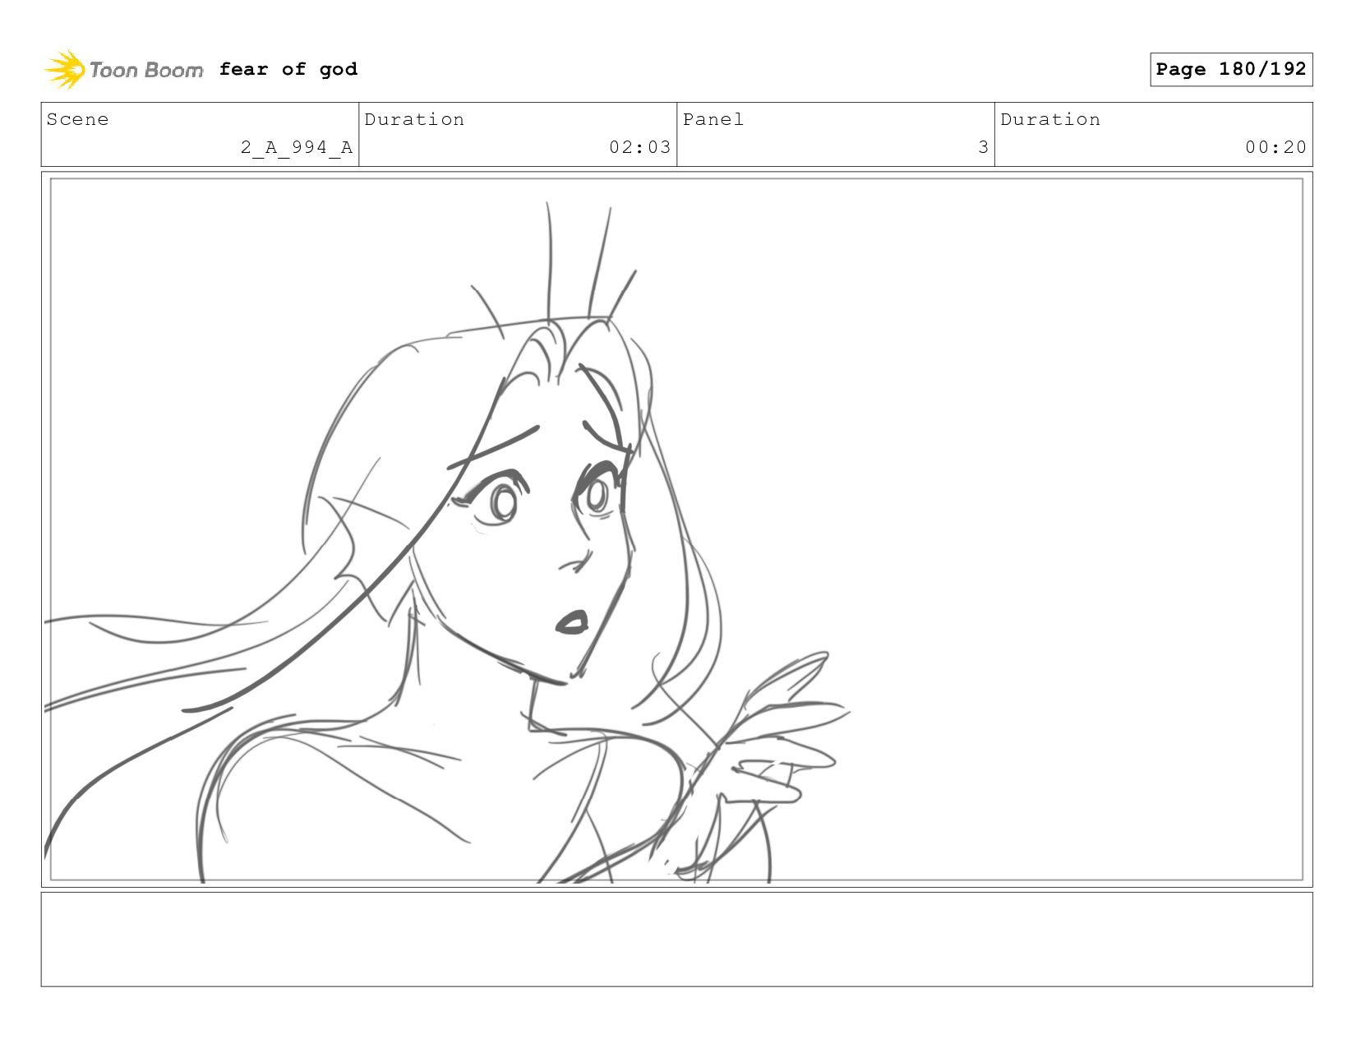The width and height of the screenshot is (1356, 1048).
Task: Click the Scene header label
Action: pyautogui.click(x=77, y=119)
